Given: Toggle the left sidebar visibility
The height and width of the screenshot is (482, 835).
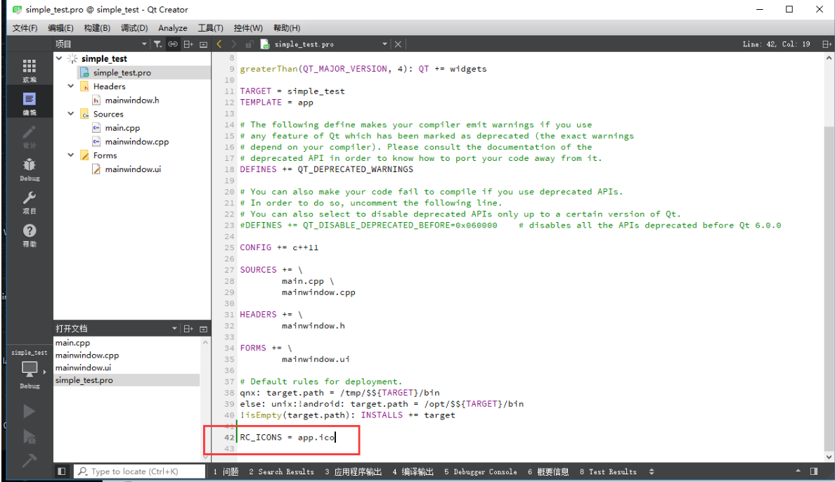Looking at the screenshot, I should coord(61,471).
